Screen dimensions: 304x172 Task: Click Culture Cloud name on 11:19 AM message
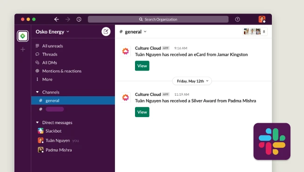pyautogui.click(x=148, y=94)
